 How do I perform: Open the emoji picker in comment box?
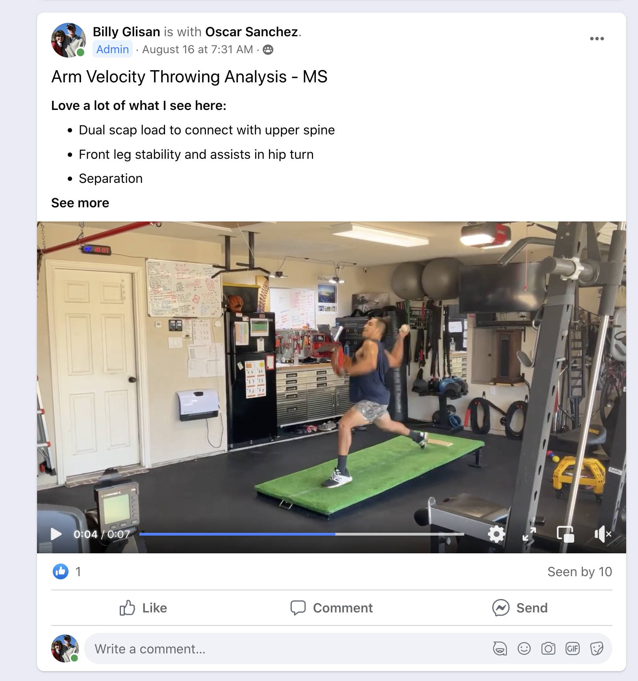524,648
